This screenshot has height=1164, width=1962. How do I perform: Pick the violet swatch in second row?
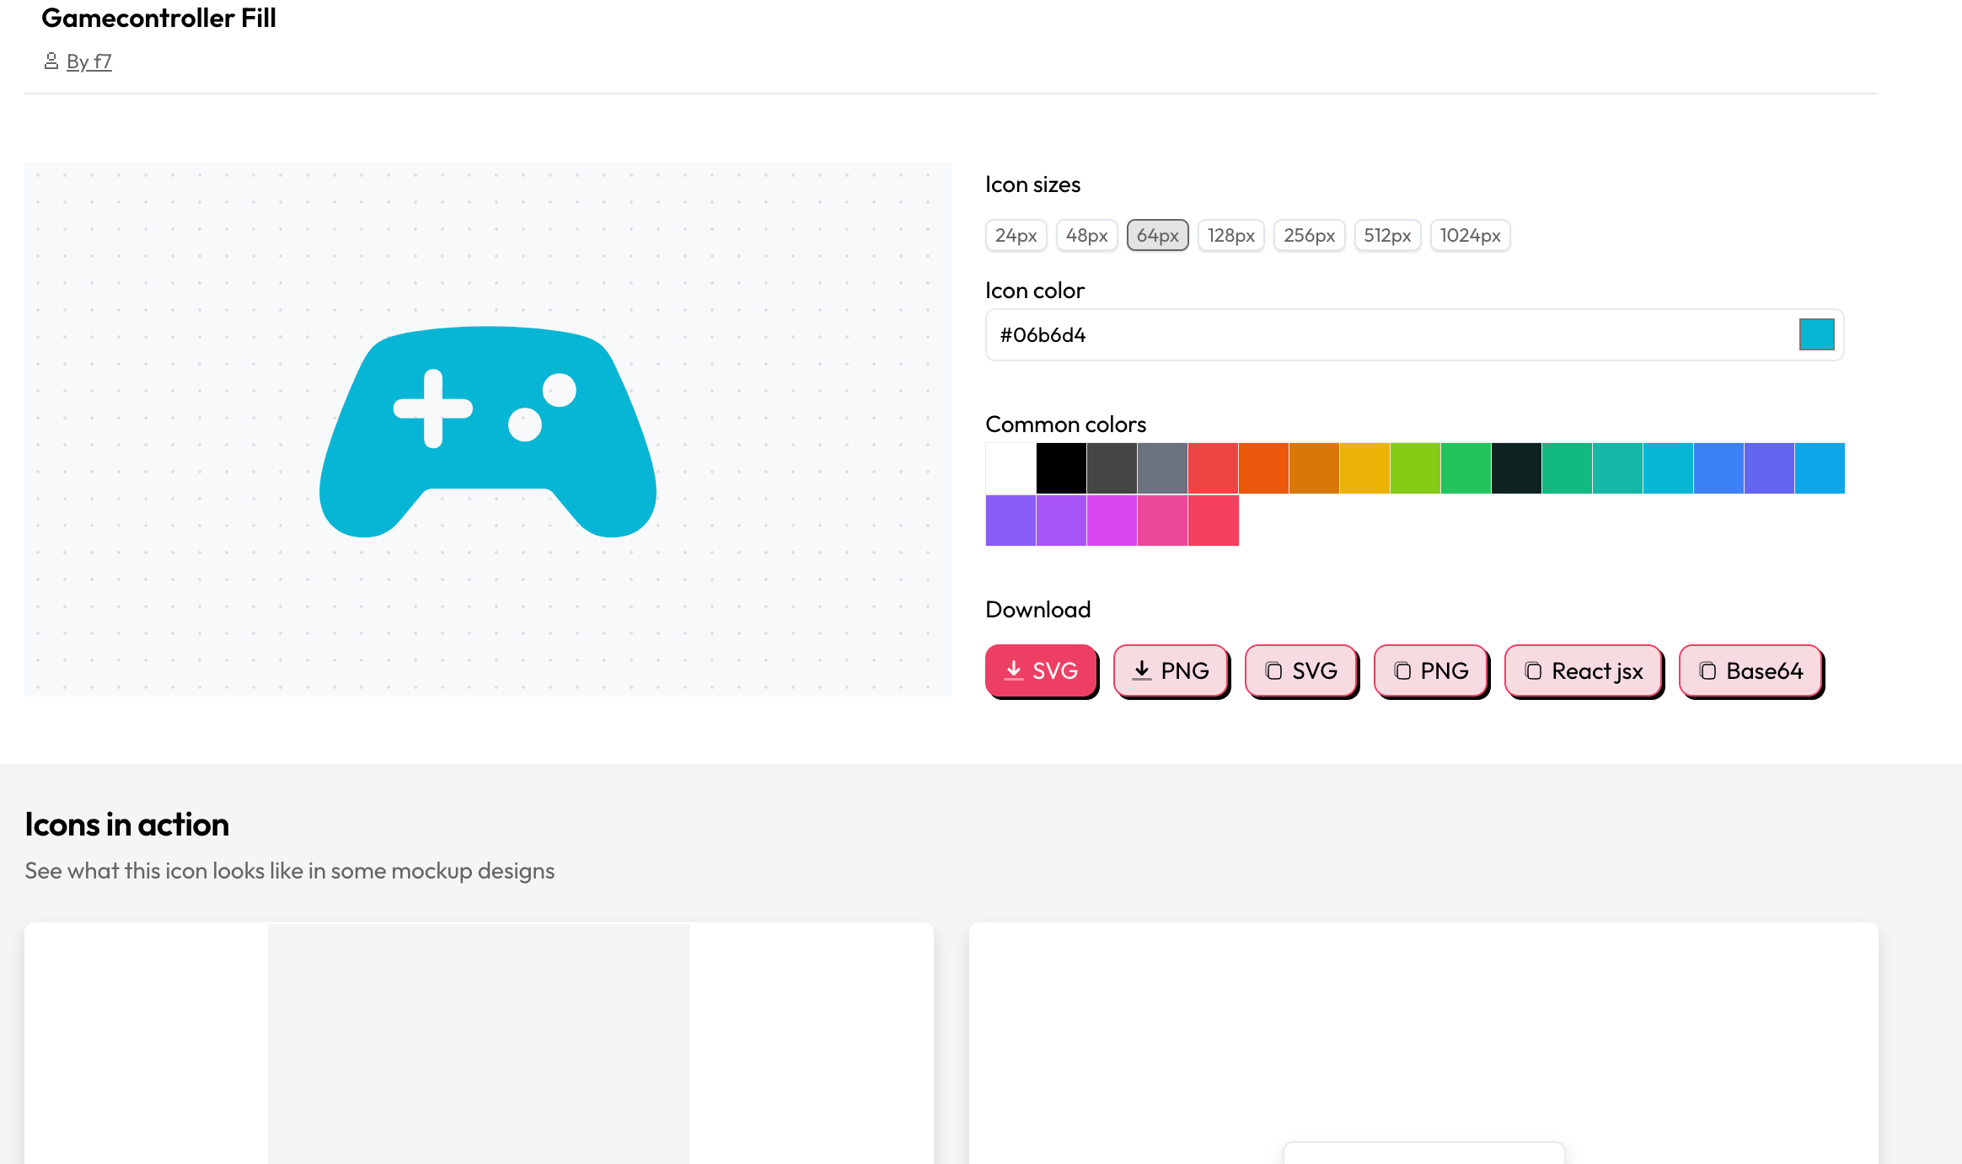coord(1011,521)
